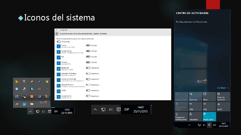
Task: Turn off the Chrome Notificaciones switch
Action: pos(88,51)
